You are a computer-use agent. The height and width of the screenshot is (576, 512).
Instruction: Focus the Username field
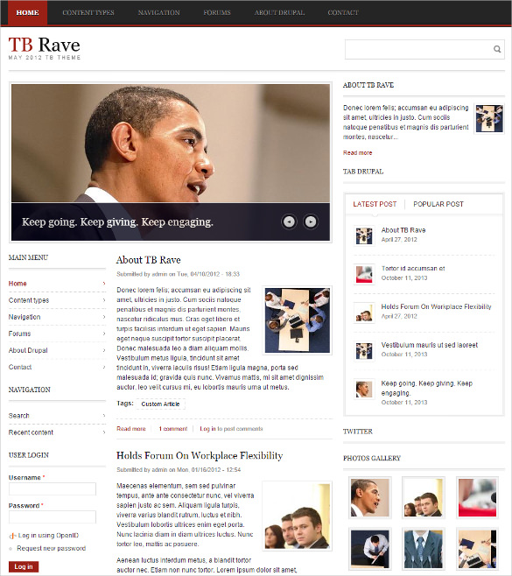[53, 489]
